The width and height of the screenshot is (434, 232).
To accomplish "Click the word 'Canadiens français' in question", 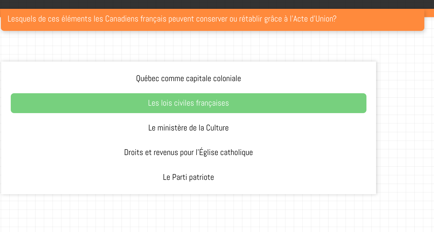I will pos(136,19).
